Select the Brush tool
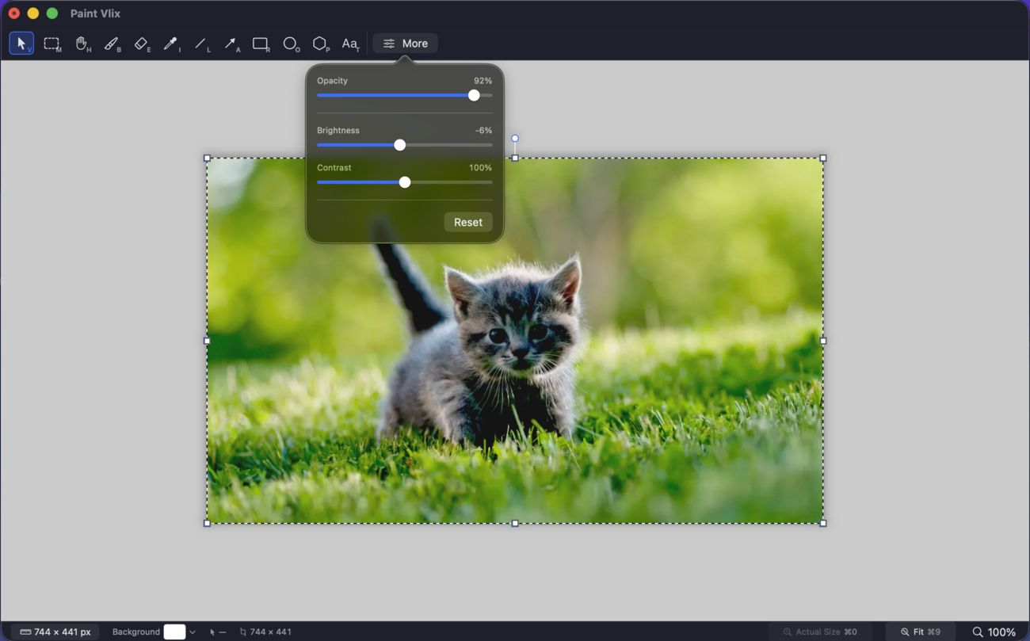This screenshot has width=1030, height=641. tap(112, 44)
